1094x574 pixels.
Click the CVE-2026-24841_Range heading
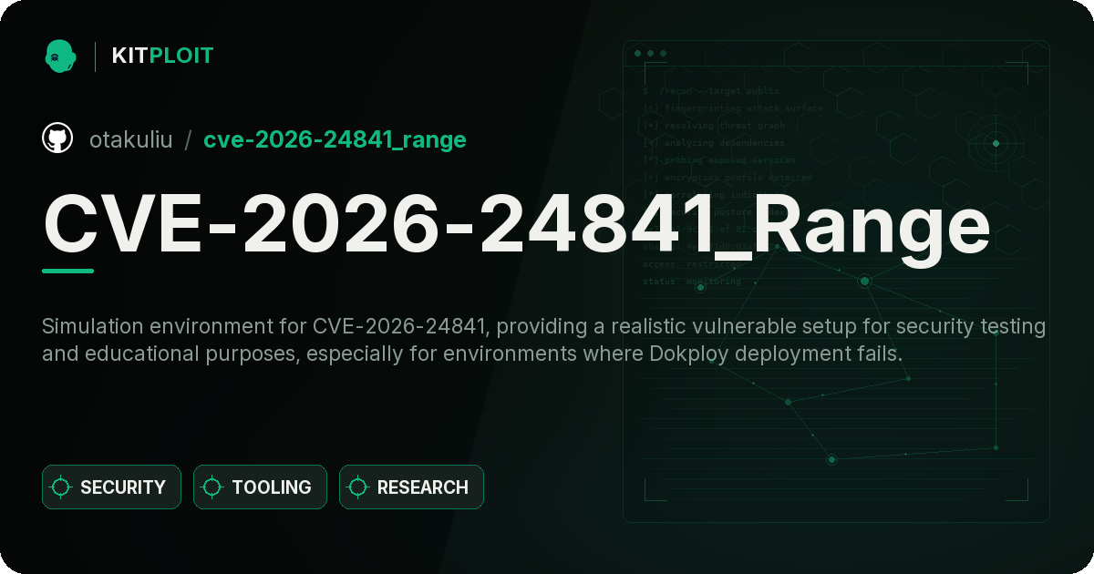click(516, 225)
